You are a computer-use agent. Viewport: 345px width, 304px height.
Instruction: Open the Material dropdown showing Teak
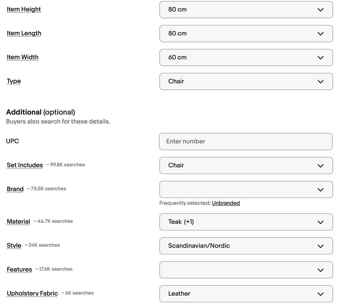[246, 222]
